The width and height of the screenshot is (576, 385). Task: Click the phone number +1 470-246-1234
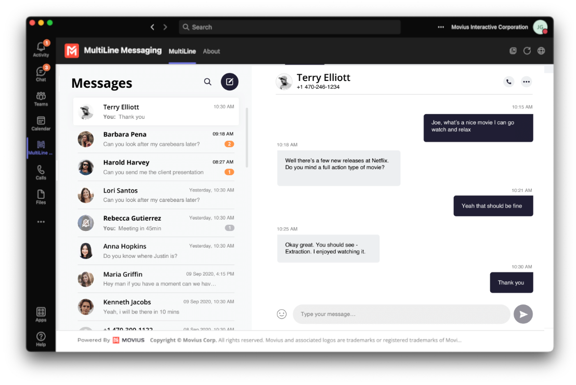318,87
